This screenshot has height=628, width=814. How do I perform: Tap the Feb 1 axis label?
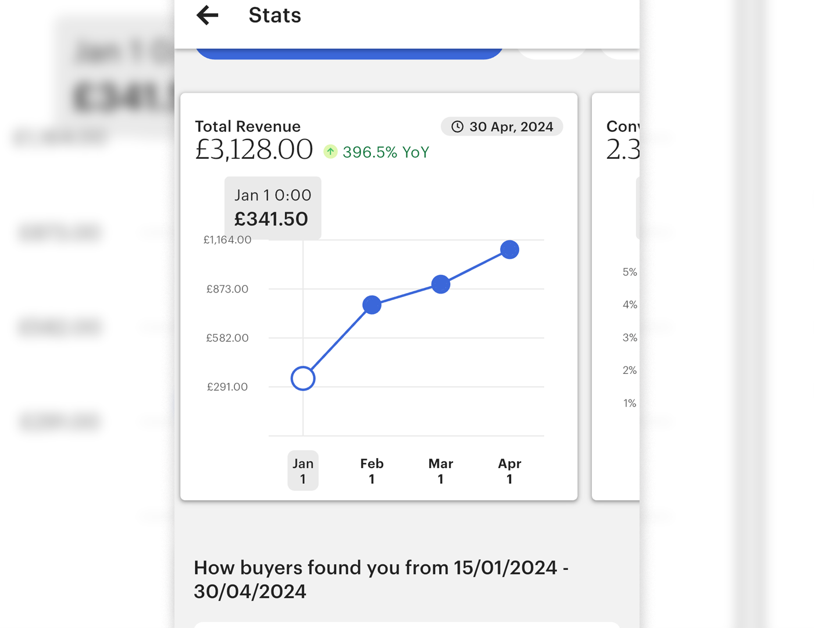372,470
